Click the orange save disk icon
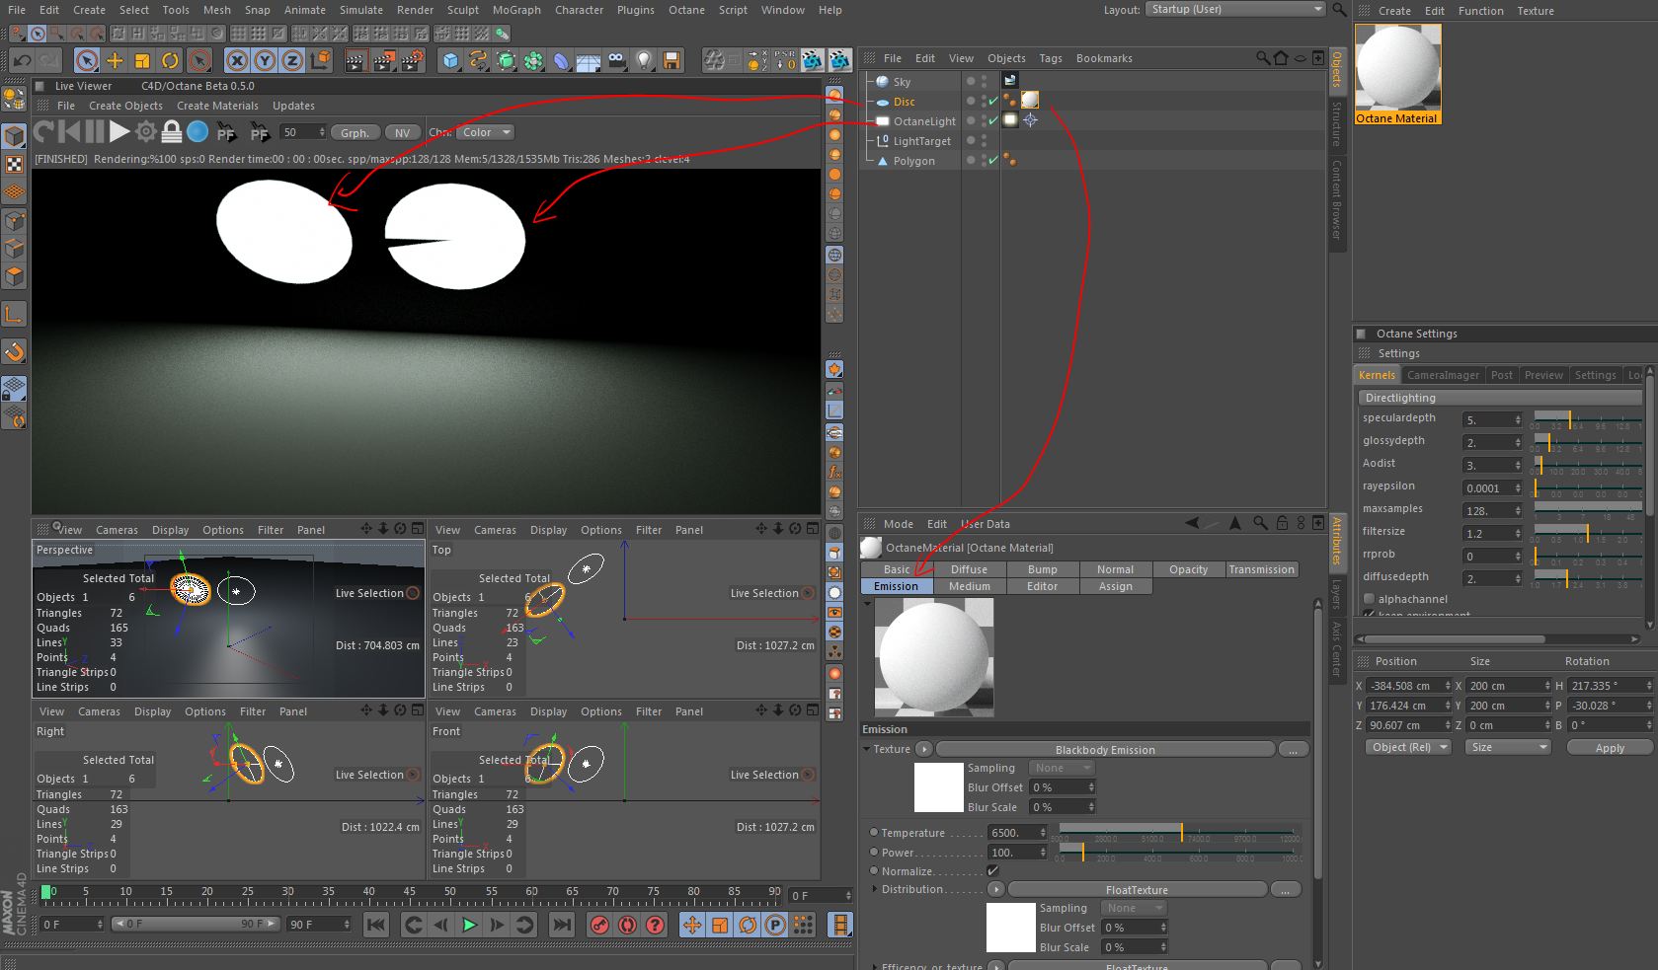The height and width of the screenshot is (970, 1658). (x=671, y=61)
